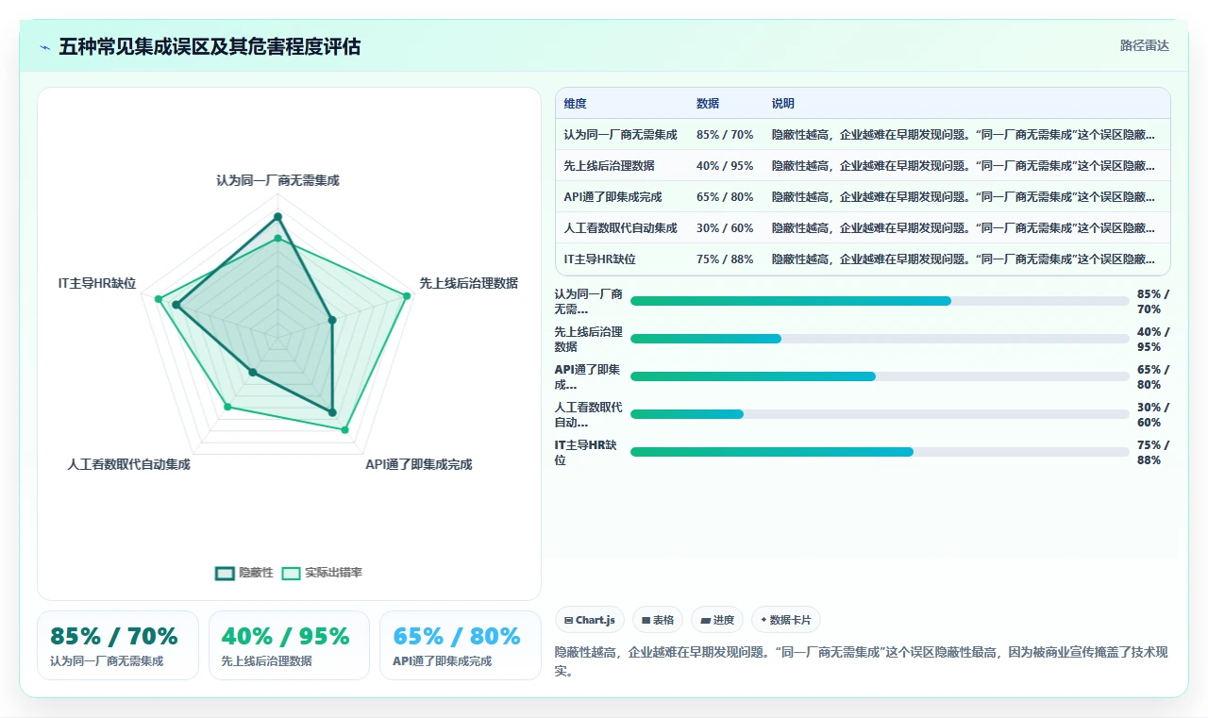Click table cell 85% / 70%
This screenshot has height=718, width=1208.
pyautogui.click(x=725, y=135)
